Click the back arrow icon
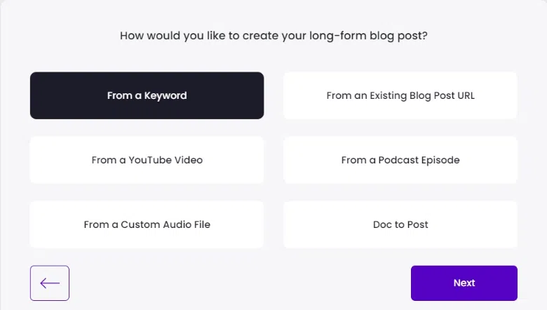Image resolution: width=547 pixels, height=310 pixels. [50, 283]
